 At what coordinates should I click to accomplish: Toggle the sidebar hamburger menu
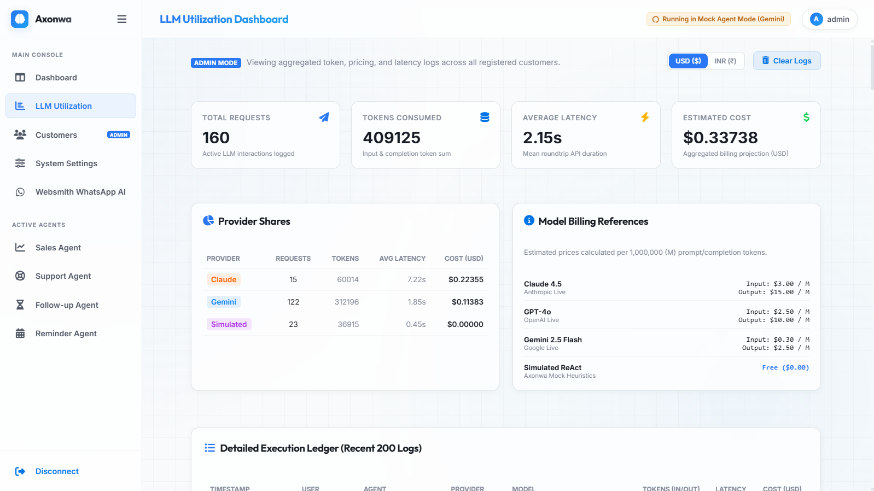122,19
